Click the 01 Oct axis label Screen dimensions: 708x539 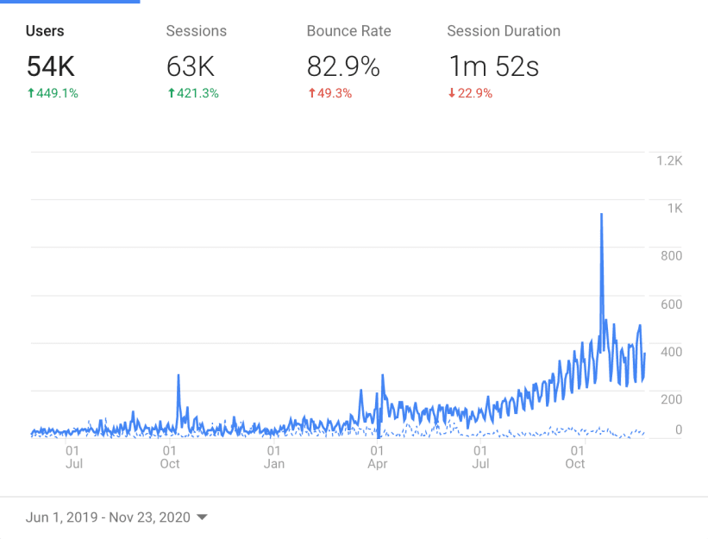pos(170,457)
